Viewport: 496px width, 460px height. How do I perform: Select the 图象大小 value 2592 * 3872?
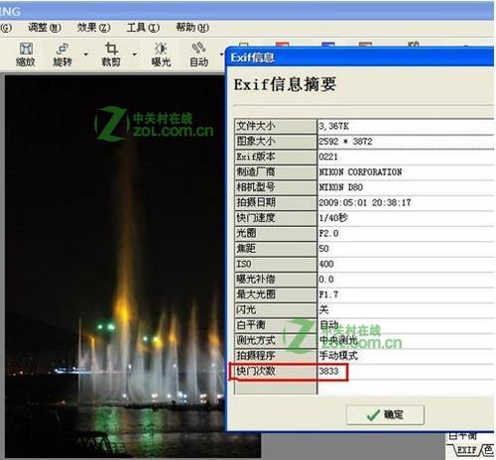[345, 142]
